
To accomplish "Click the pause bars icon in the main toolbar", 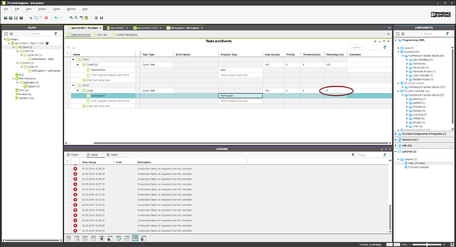I will tap(102, 18).
